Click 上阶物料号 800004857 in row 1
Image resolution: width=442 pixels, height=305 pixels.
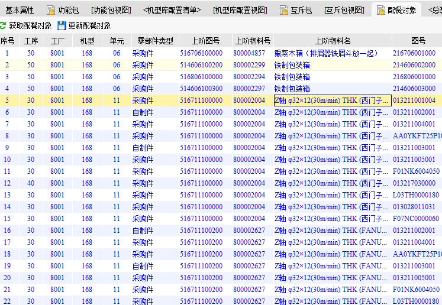pyautogui.click(x=249, y=53)
